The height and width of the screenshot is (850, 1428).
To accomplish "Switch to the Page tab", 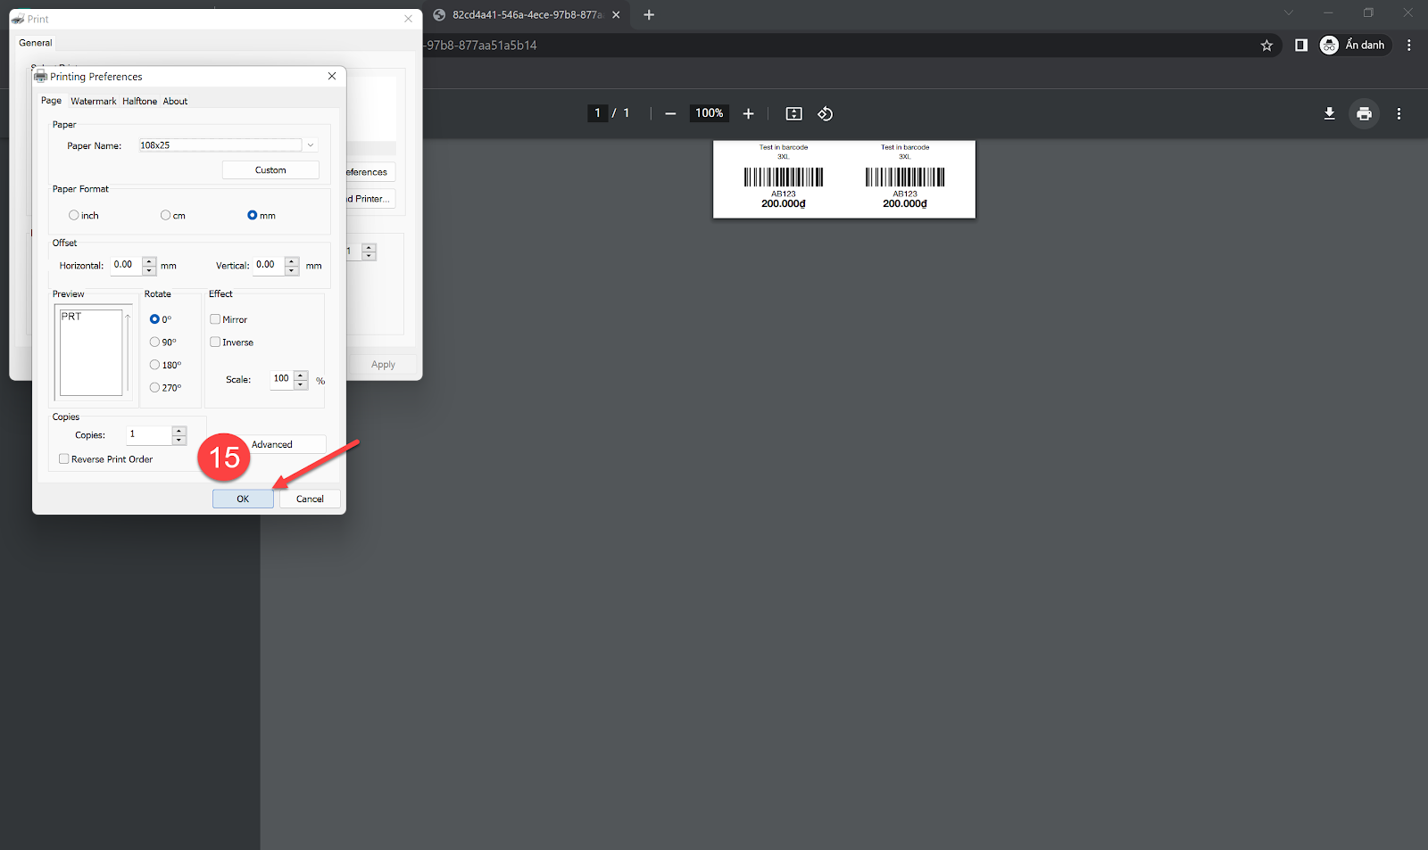I will [x=52, y=101].
